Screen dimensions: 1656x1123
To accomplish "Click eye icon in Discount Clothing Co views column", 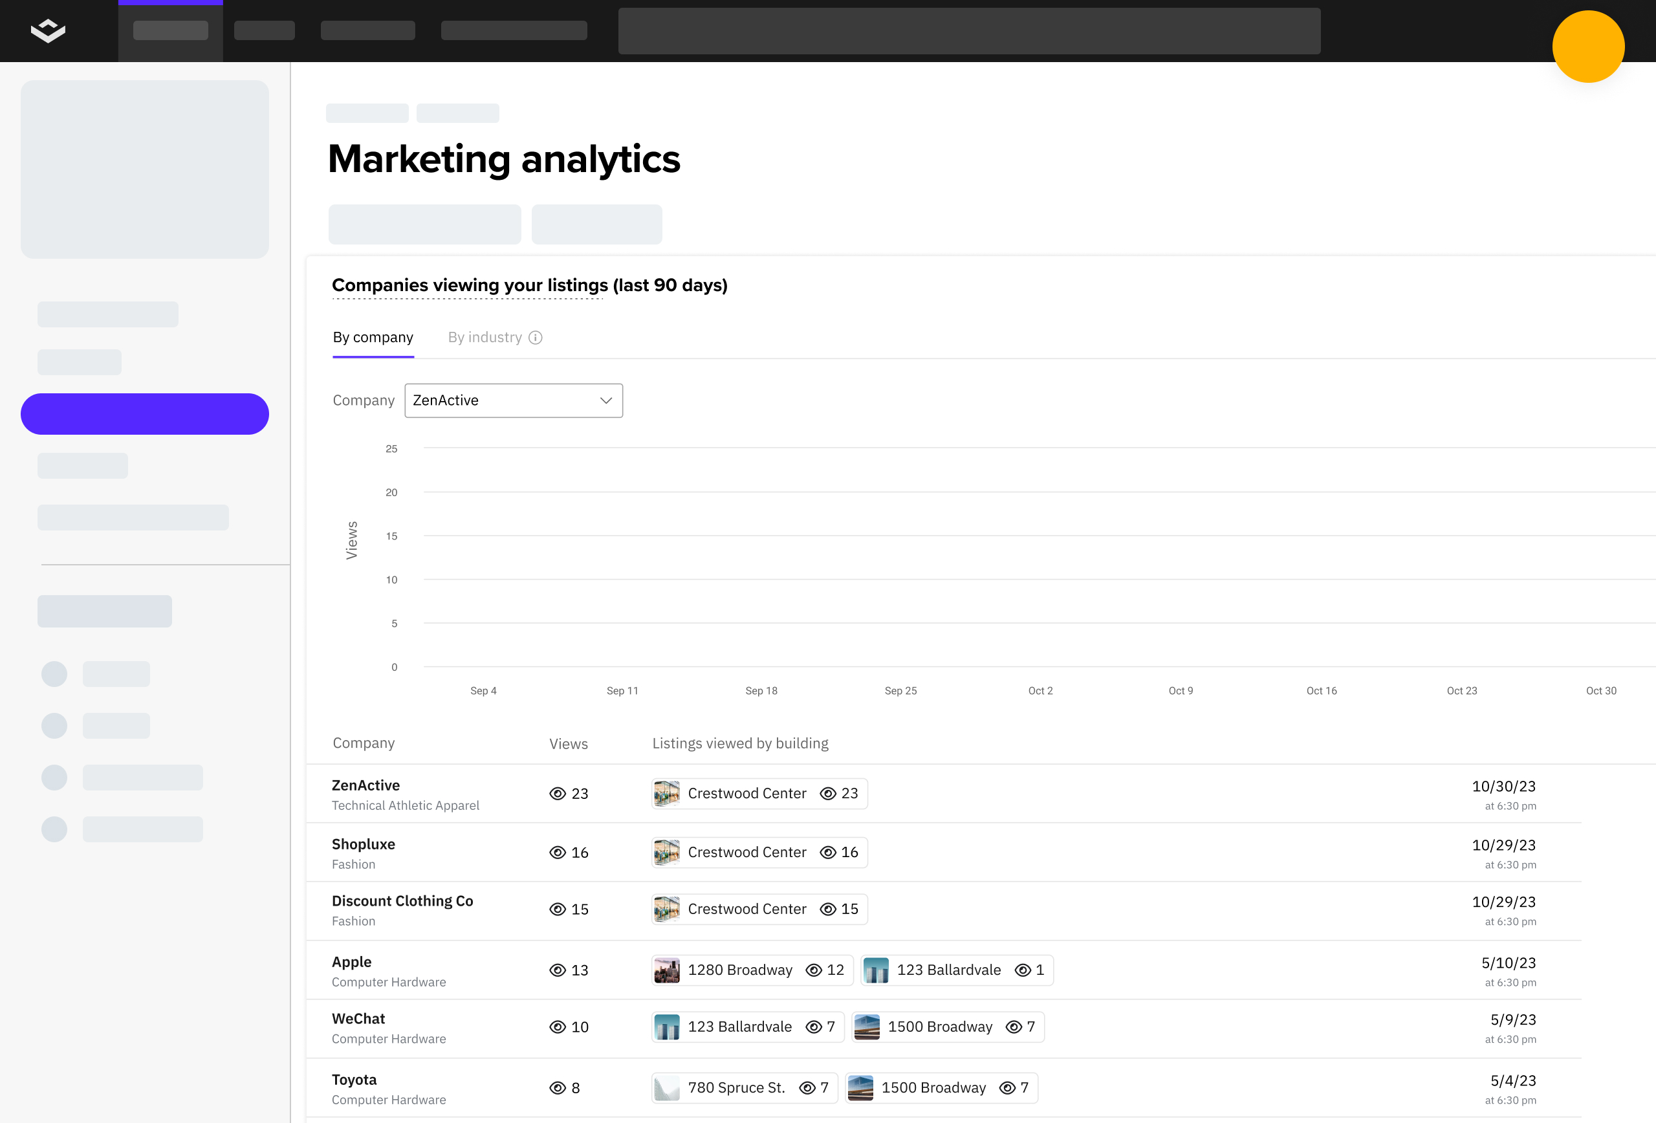I will pos(557,910).
